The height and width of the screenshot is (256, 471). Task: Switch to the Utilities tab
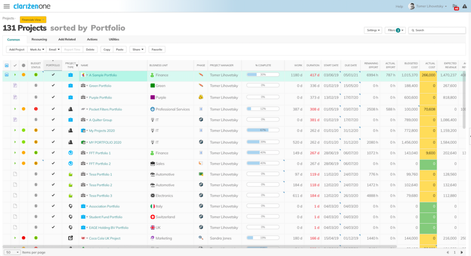[114, 39]
